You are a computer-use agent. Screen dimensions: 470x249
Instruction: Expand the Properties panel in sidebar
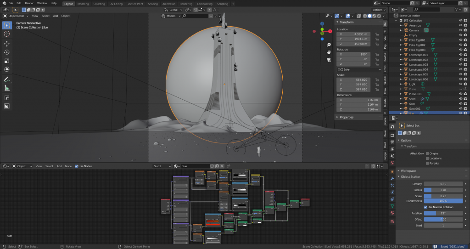click(x=347, y=117)
